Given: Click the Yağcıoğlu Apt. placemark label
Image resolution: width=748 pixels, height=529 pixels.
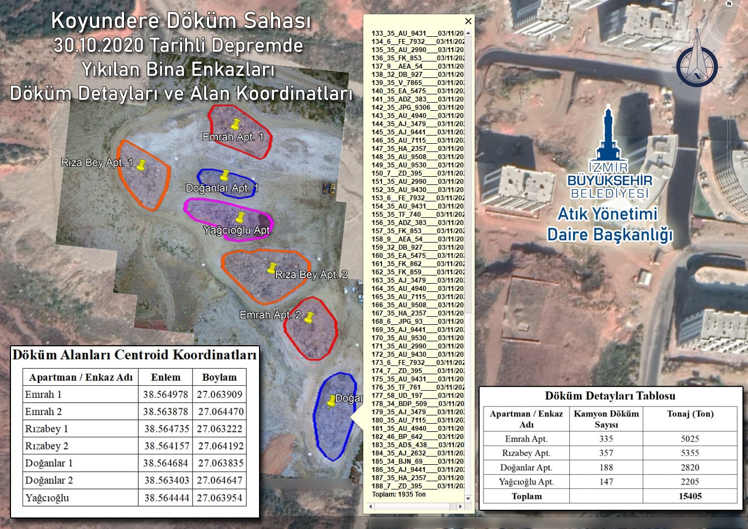Looking at the screenshot, I should tap(238, 230).
